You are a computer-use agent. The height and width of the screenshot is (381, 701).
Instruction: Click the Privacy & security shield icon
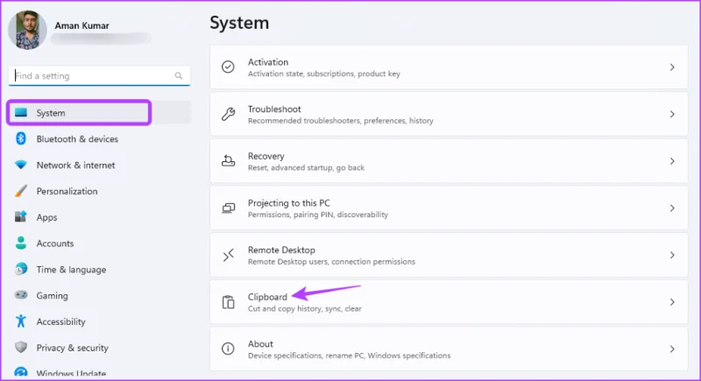coord(20,347)
